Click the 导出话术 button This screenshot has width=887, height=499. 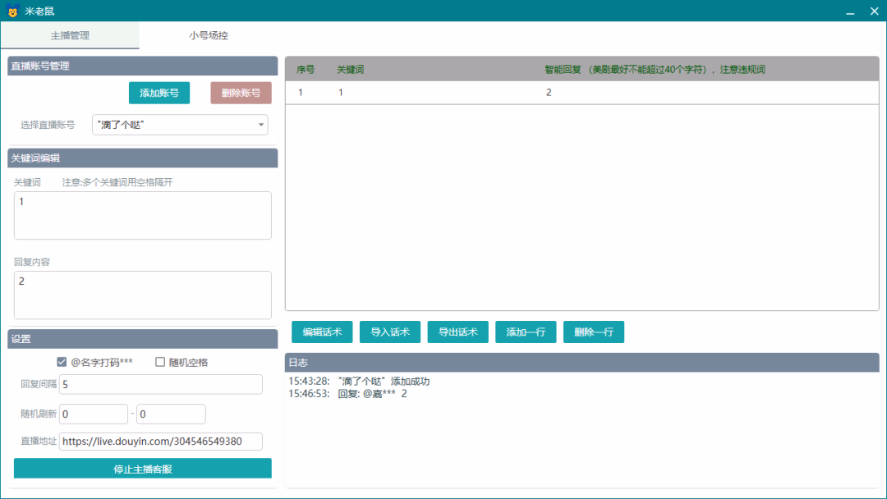point(457,332)
